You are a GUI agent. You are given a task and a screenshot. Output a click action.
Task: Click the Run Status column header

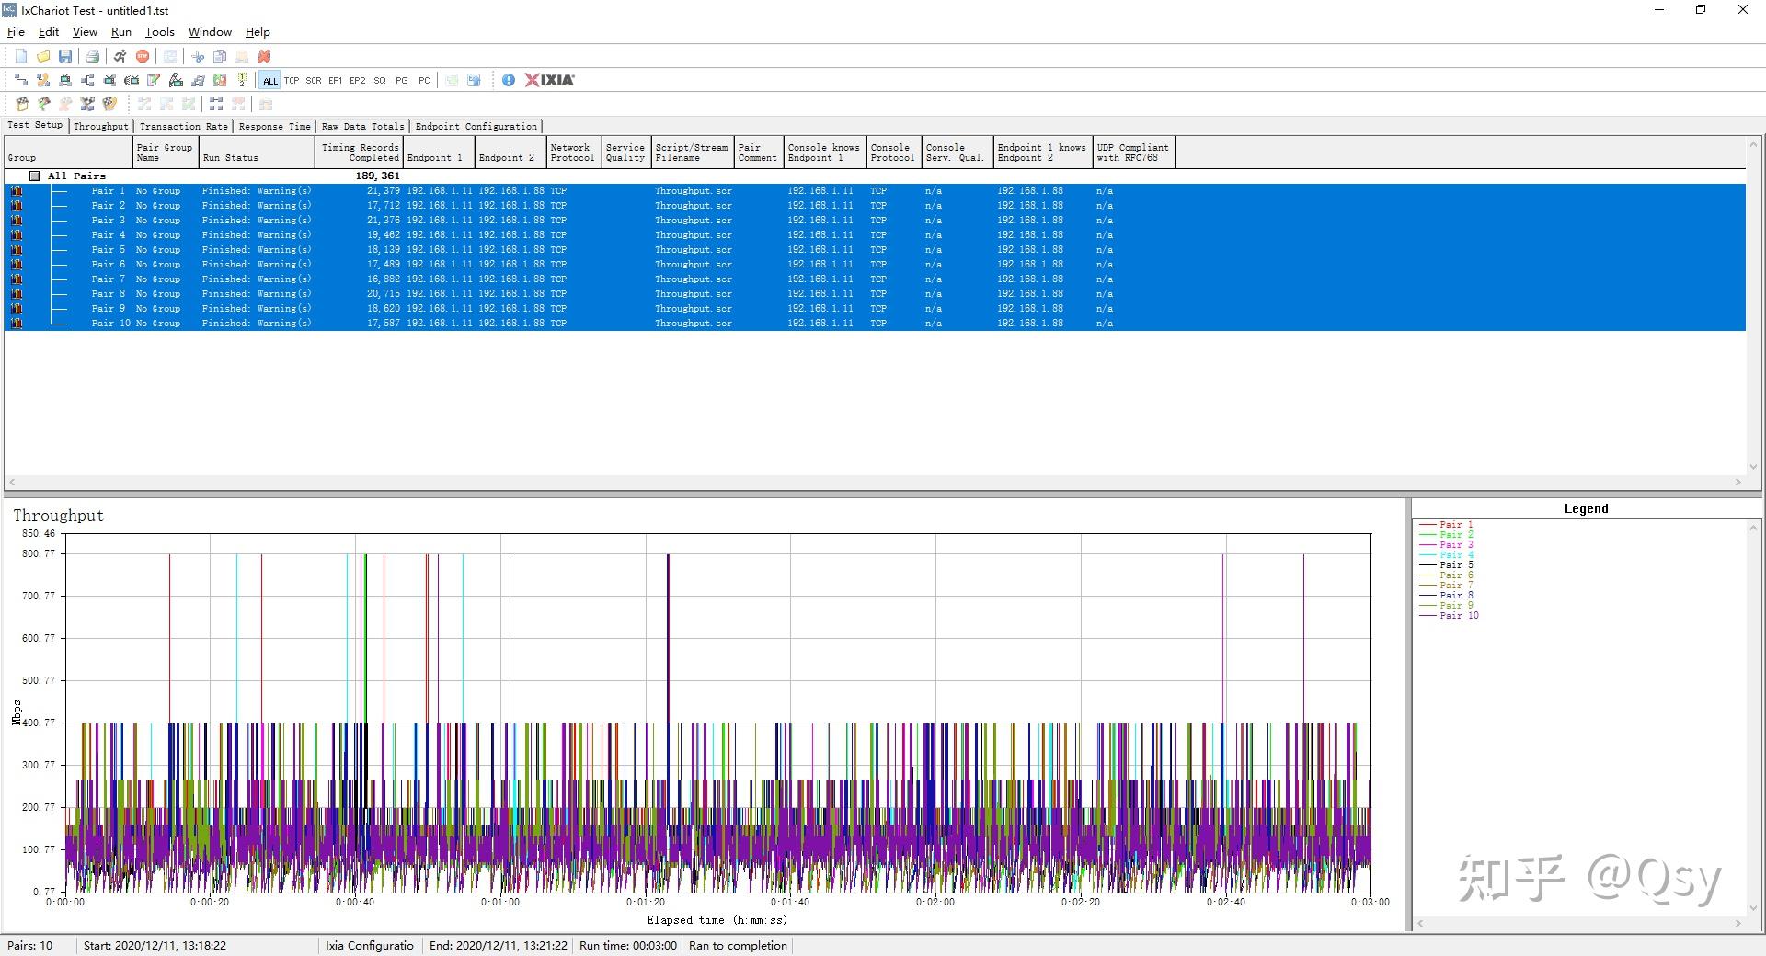click(230, 157)
